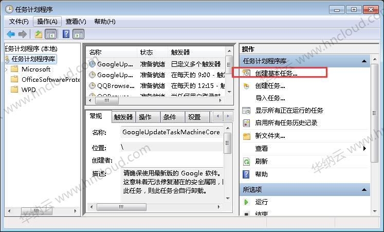Click the OfficeSoftwareProtection folder icon

15,79
